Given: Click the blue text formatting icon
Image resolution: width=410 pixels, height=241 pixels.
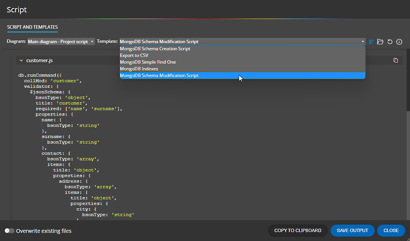Looking at the screenshot, I should point(371,42).
